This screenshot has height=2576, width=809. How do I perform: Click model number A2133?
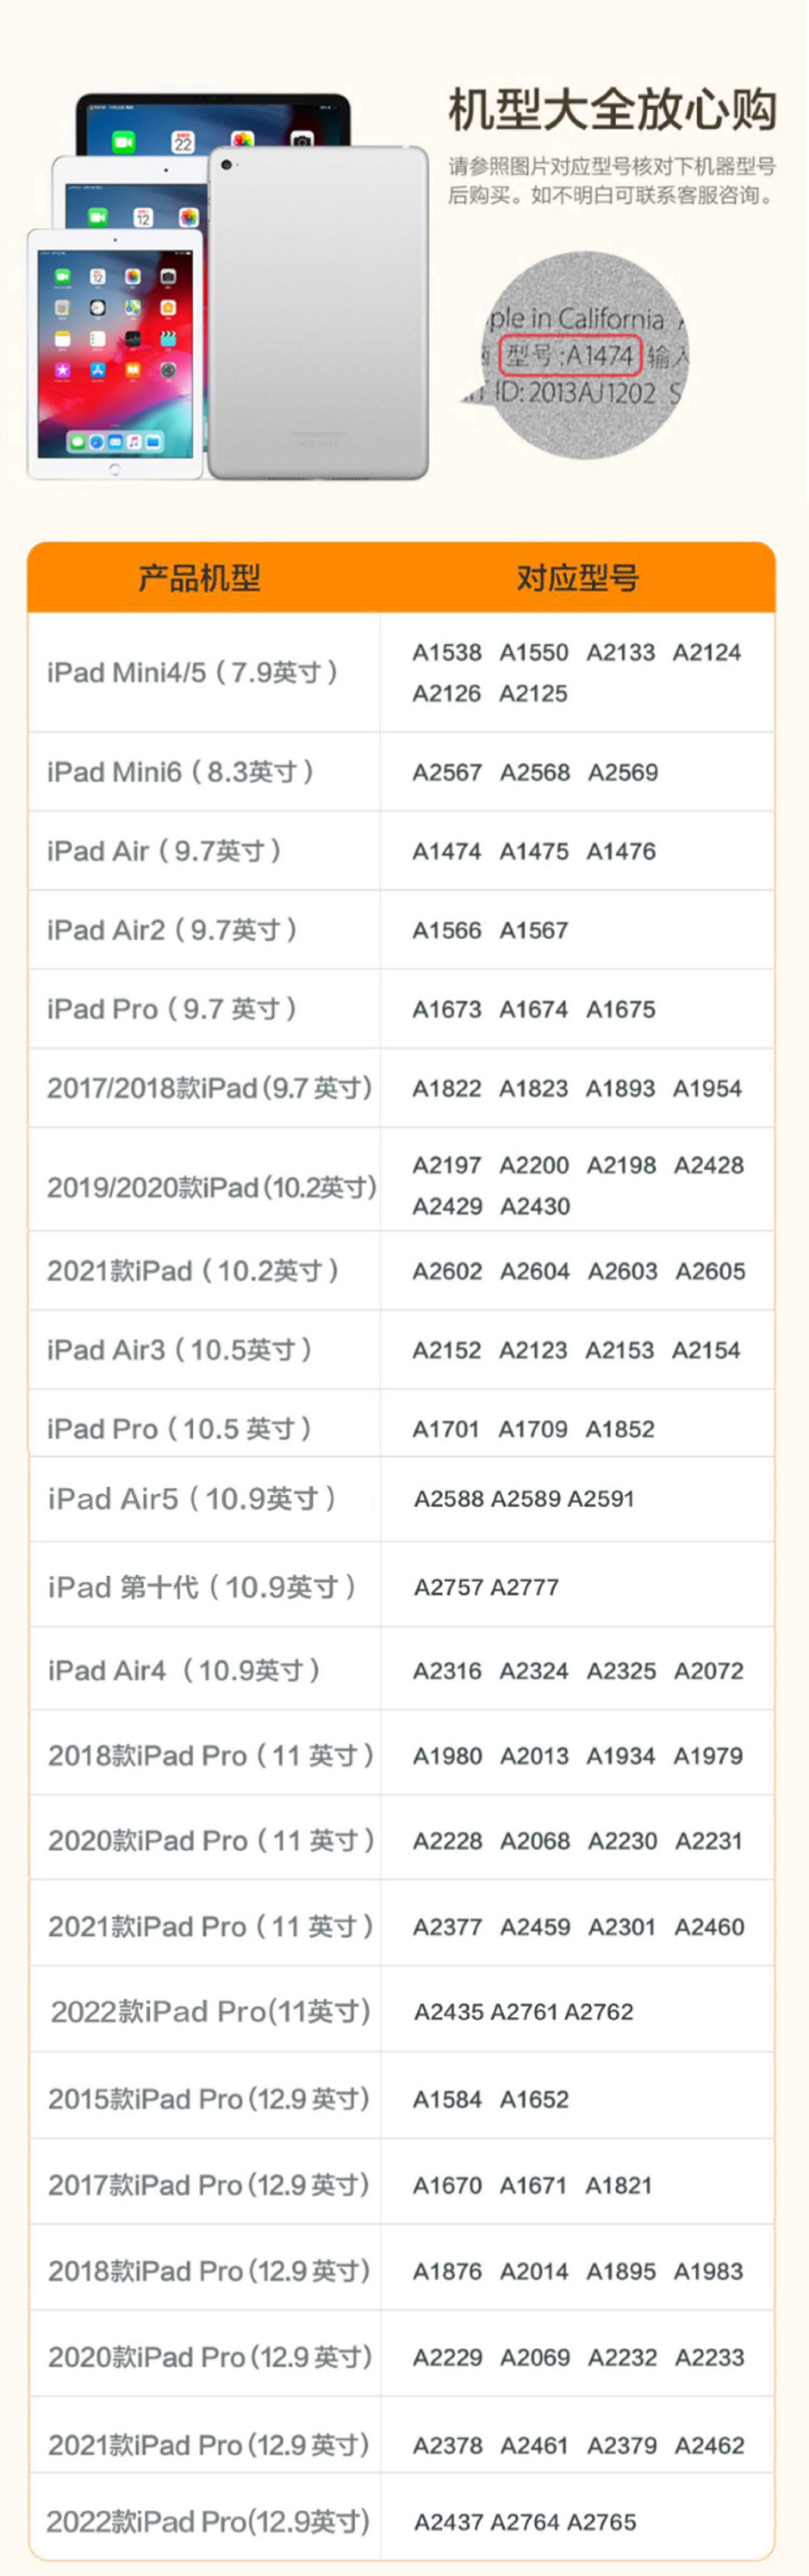(x=621, y=652)
